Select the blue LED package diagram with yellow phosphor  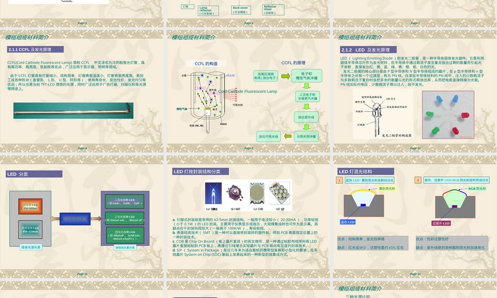click(364, 203)
